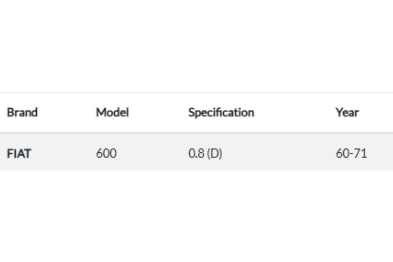Highlight the bold FIAT text
This screenshot has width=393, height=262.
19,153
